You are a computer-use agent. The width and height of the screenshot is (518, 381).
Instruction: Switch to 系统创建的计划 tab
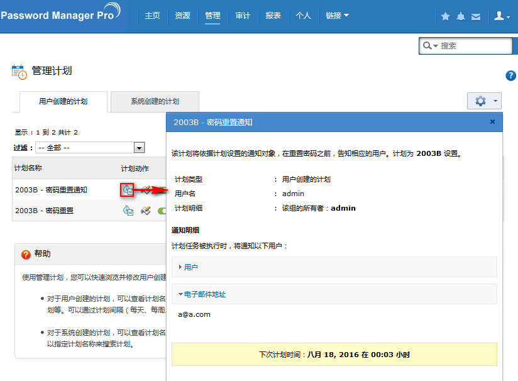click(x=155, y=101)
